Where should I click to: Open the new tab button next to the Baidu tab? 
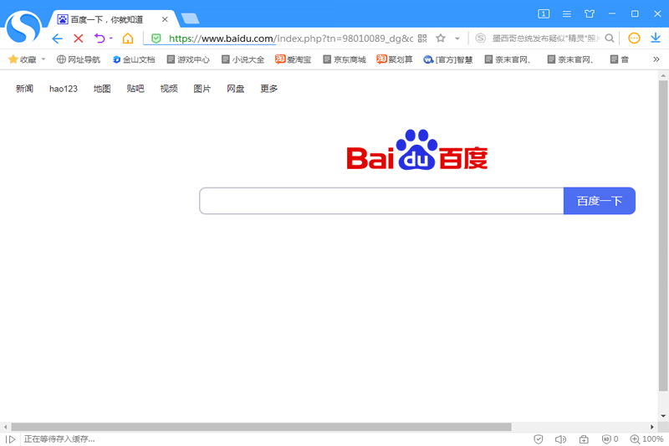190,18
